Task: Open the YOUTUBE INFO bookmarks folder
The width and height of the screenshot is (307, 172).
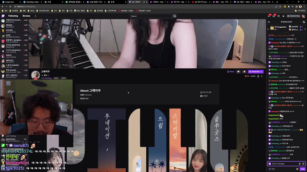Action: [43, 11]
